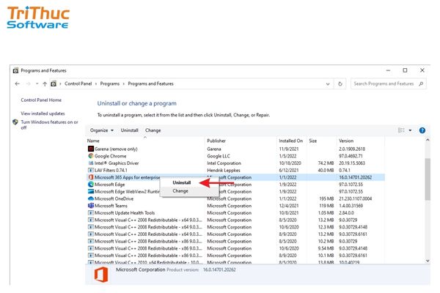The width and height of the screenshot is (440, 293).
Task: Click the 11/9/2021 installed date cell
Action: (289, 149)
